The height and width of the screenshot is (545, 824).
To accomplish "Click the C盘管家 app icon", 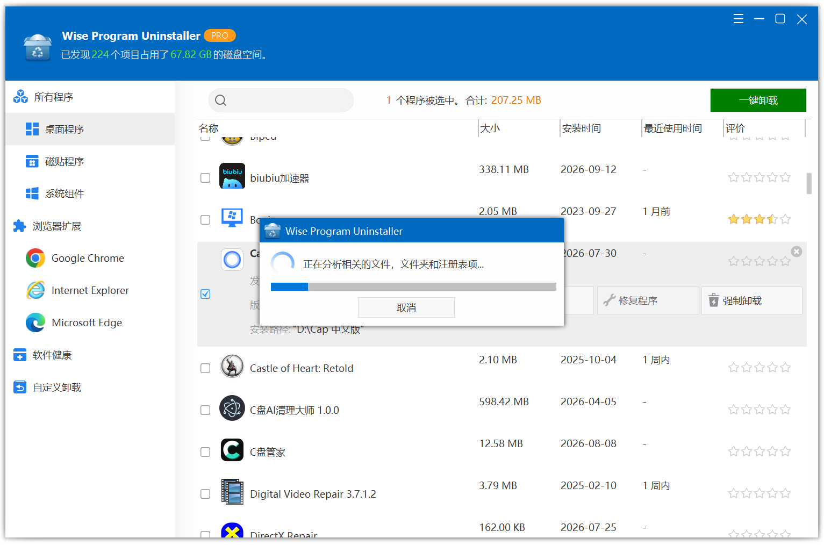I will click(x=232, y=450).
